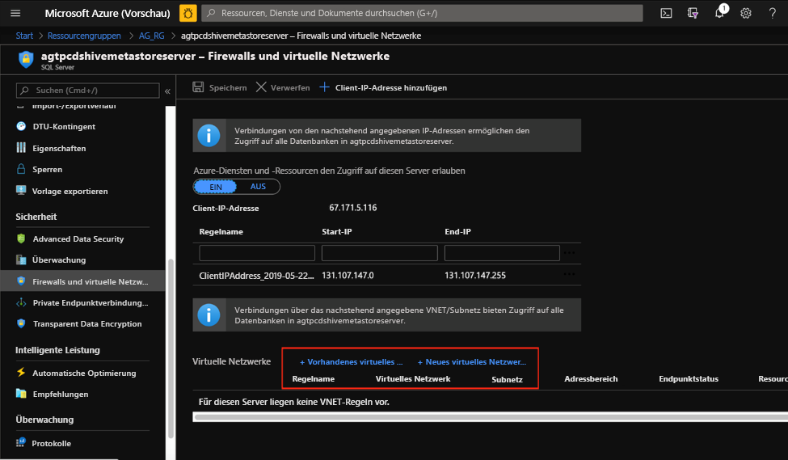Click start IP 131.107.147.0
The image size is (788, 460).
[348, 276]
